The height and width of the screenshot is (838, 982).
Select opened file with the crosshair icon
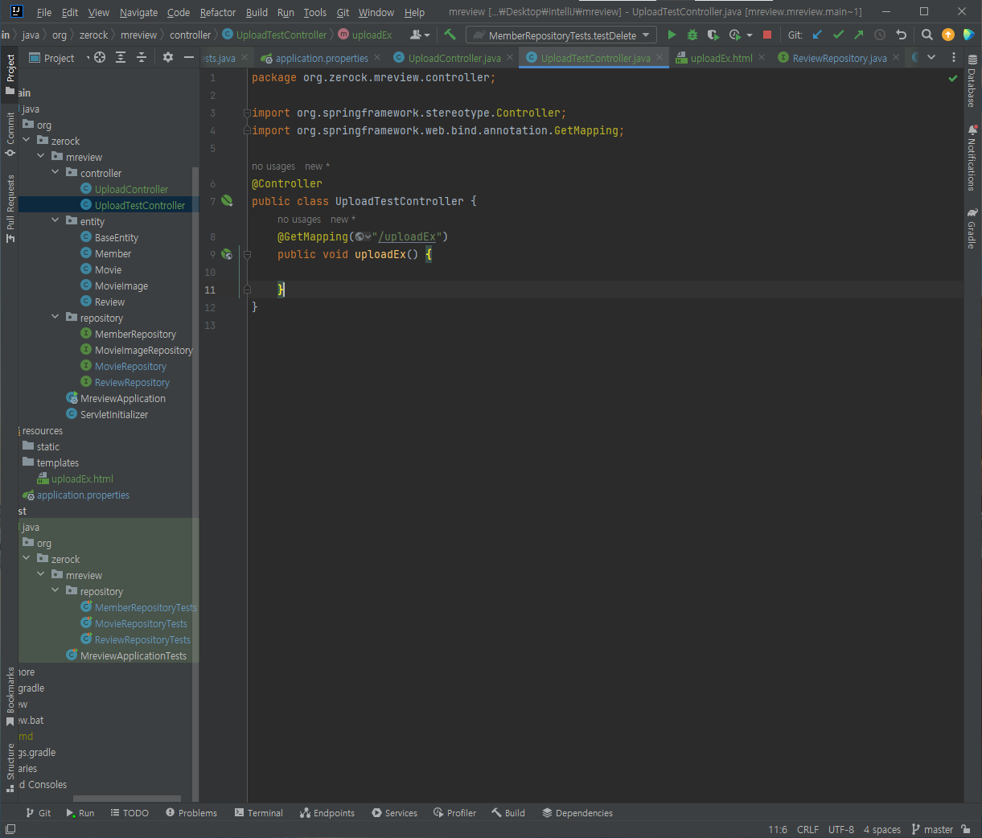coord(100,57)
